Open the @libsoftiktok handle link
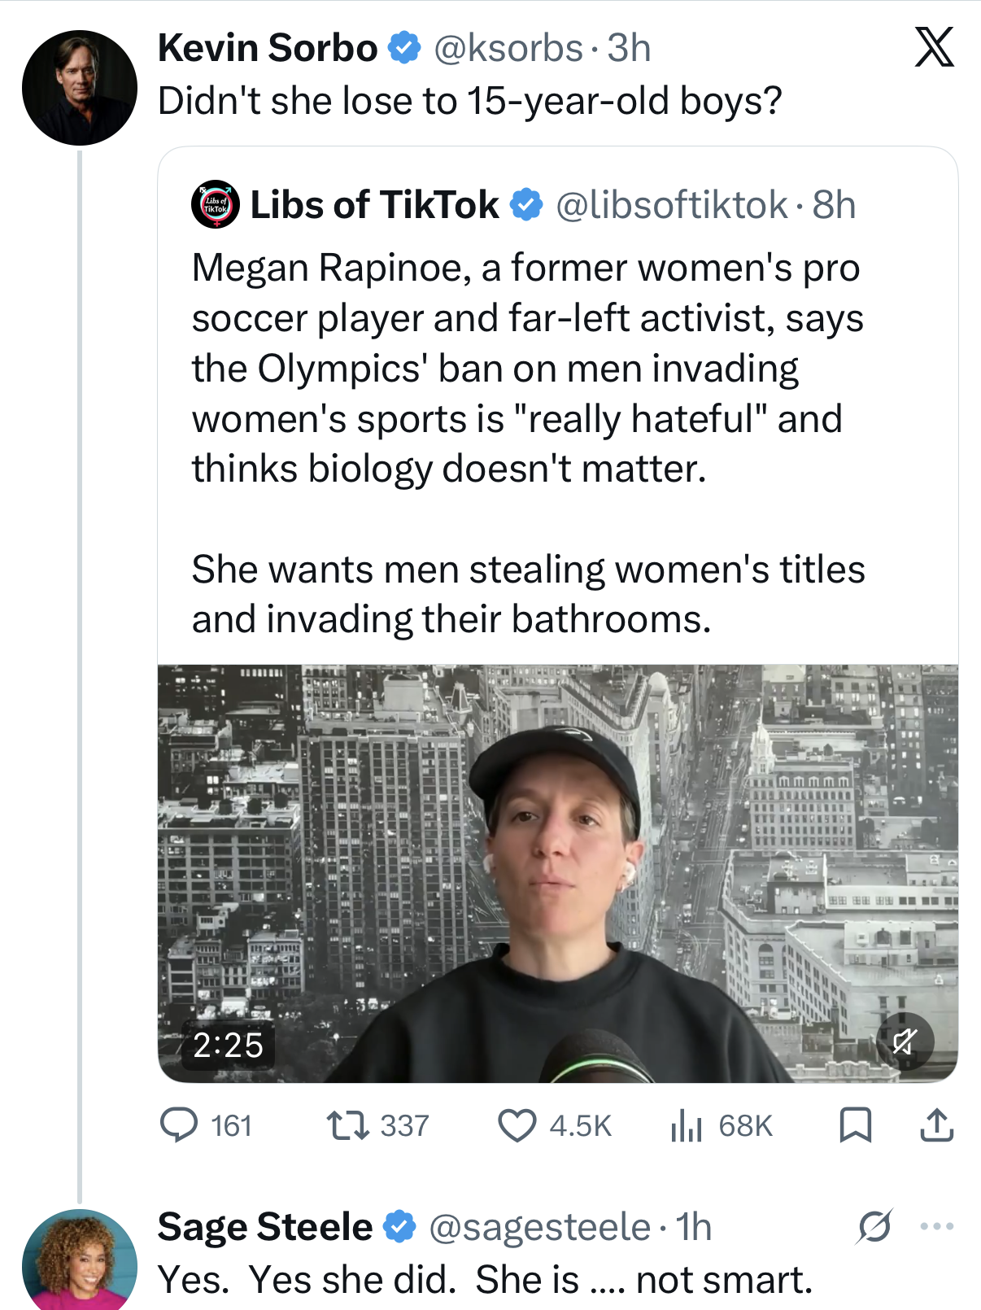Screen dimensions: 981x1310 (671, 205)
